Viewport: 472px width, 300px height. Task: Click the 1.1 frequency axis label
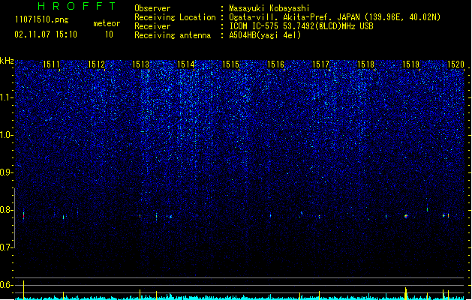(6, 97)
